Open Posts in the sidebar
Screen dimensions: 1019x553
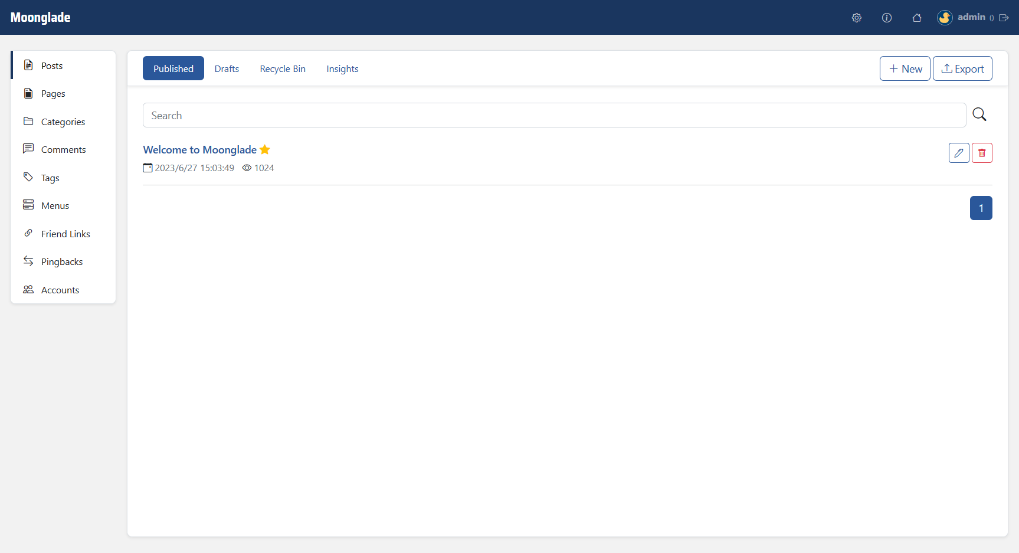click(63, 66)
